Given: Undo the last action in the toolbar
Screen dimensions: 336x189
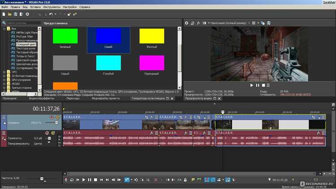Looking at the screenshot, I should coord(51,14).
